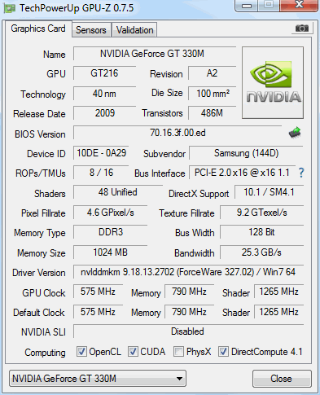The image size is (320, 395).
Task: Enable the PhysX checkbox
Action: point(178,352)
